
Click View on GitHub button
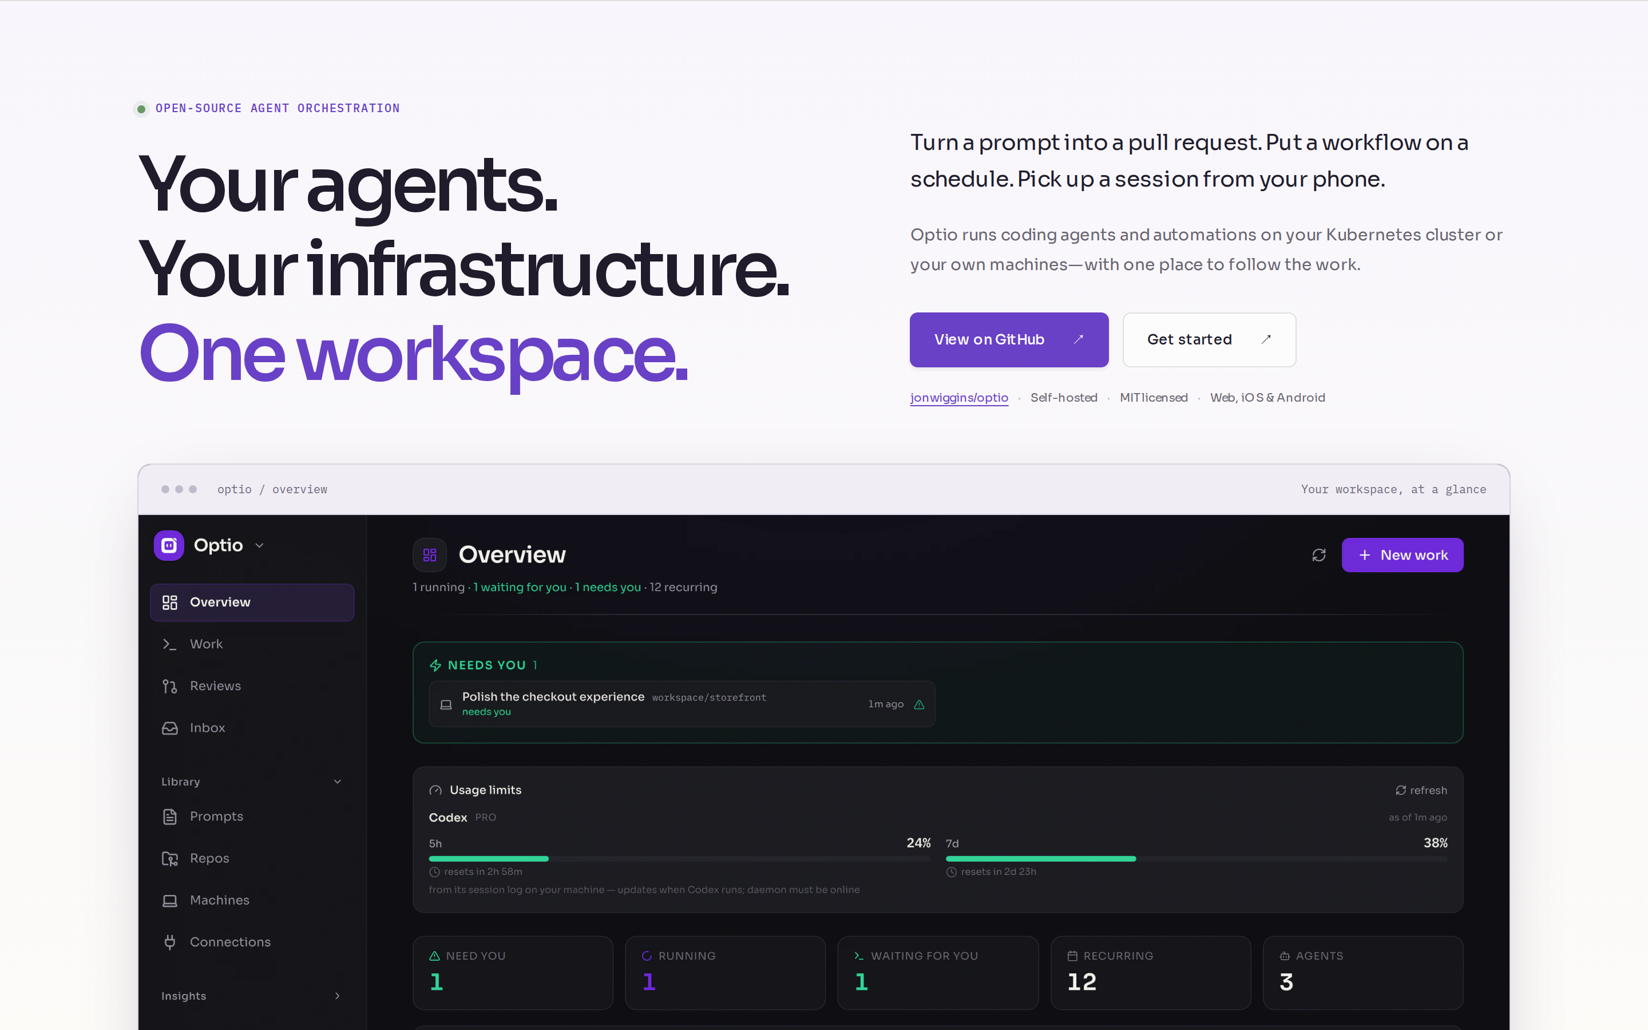tap(1009, 339)
